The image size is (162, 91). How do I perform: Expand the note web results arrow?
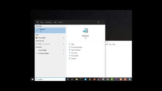pos(63,44)
